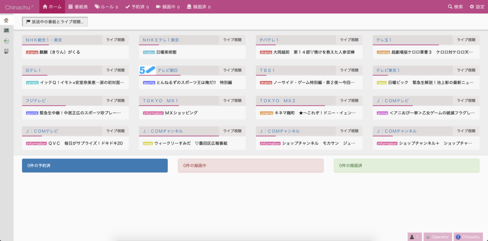Start ライブ視聴 for テレ玉1
This screenshot has height=241, width=488.
(x=466, y=40)
